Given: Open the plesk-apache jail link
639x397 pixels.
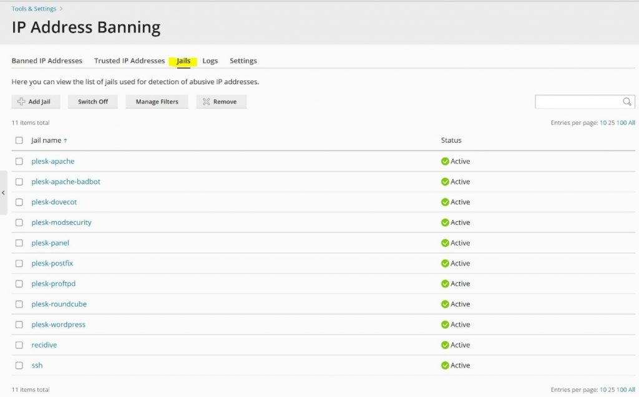Looking at the screenshot, I should 53,161.
